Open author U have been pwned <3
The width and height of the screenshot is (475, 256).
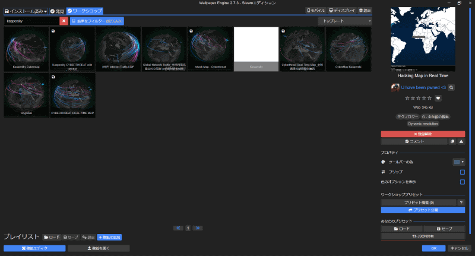coord(423,87)
